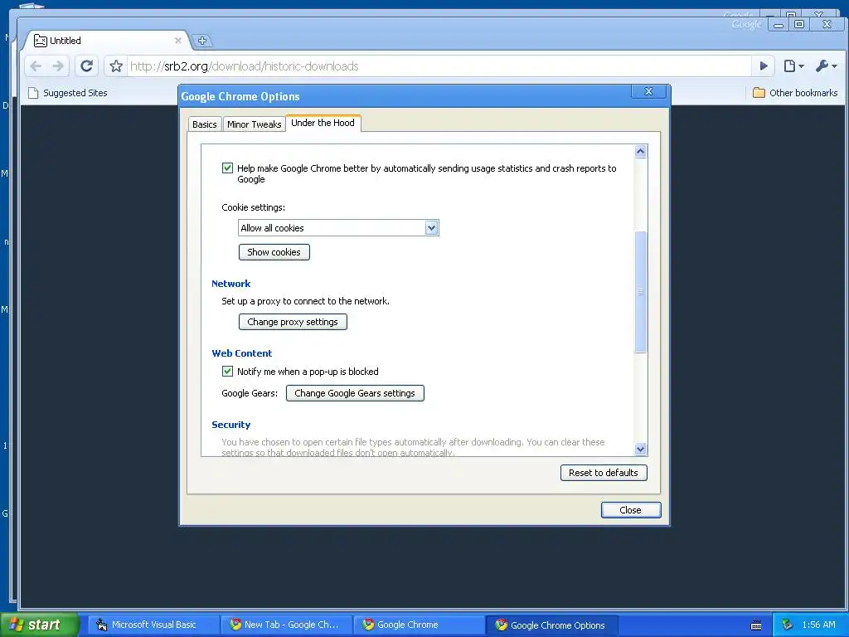Open the Windows start menu
The height and width of the screenshot is (637, 849).
pyautogui.click(x=40, y=625)
